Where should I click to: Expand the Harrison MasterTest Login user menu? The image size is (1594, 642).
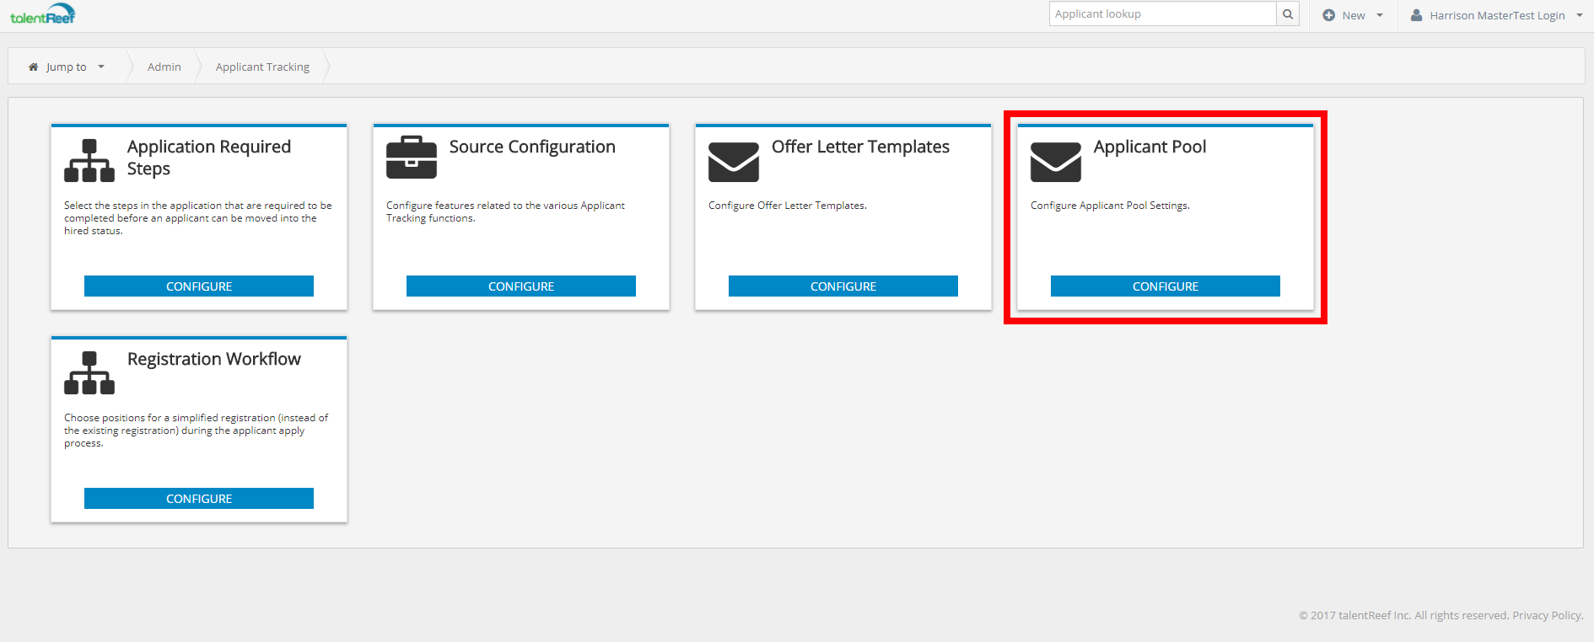(1497, 15)
